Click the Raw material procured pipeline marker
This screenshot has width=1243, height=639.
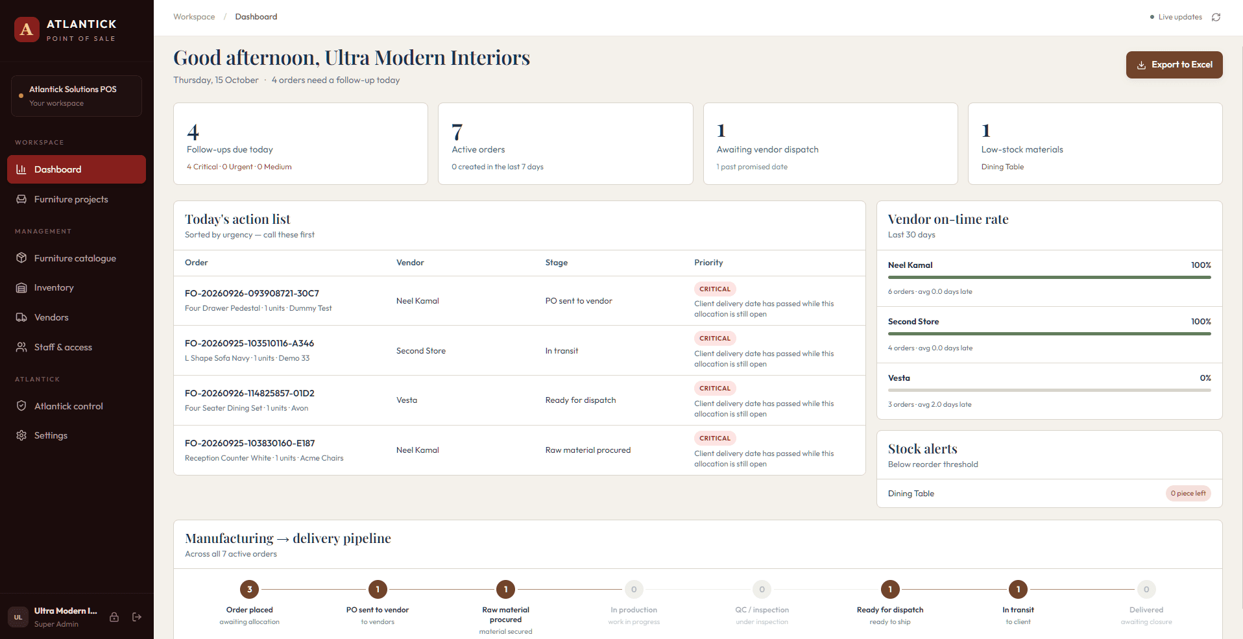coord(505,589)
